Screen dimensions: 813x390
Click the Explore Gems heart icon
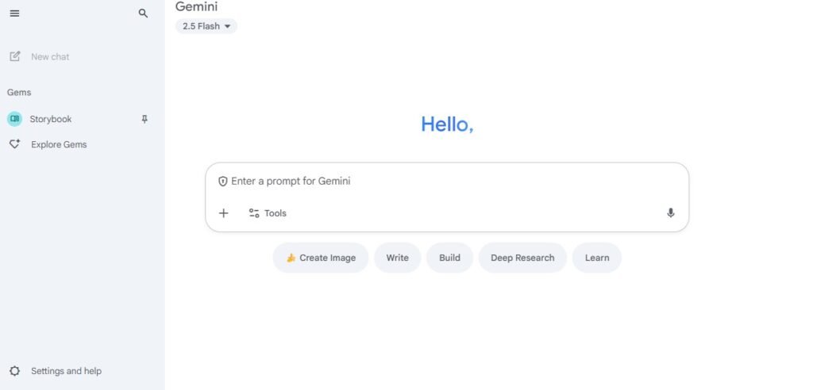point(14,144)
